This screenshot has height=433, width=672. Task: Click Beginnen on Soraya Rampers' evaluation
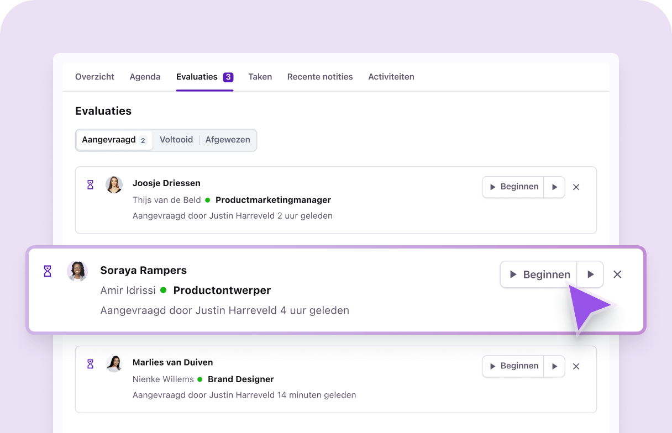point(540,274)
